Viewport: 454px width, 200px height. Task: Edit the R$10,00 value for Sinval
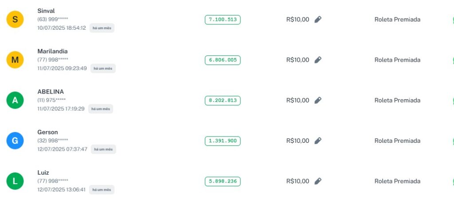(317, 20)
